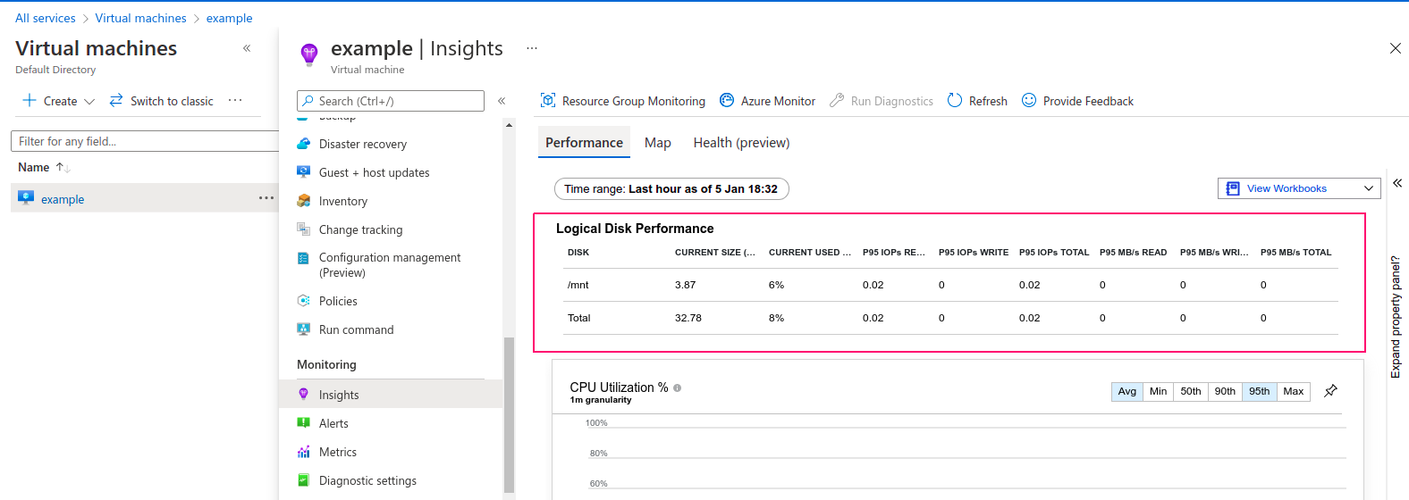The width and height of the screenshot is (1409, 500).
Task: Switch to the Map tab
Action: point(658,143)
